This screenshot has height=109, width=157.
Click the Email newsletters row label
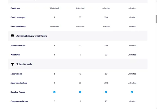[x=18, y=27]
